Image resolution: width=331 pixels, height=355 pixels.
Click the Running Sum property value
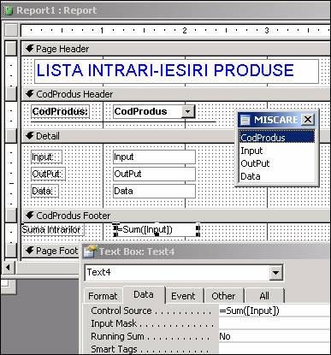(275, 336)
